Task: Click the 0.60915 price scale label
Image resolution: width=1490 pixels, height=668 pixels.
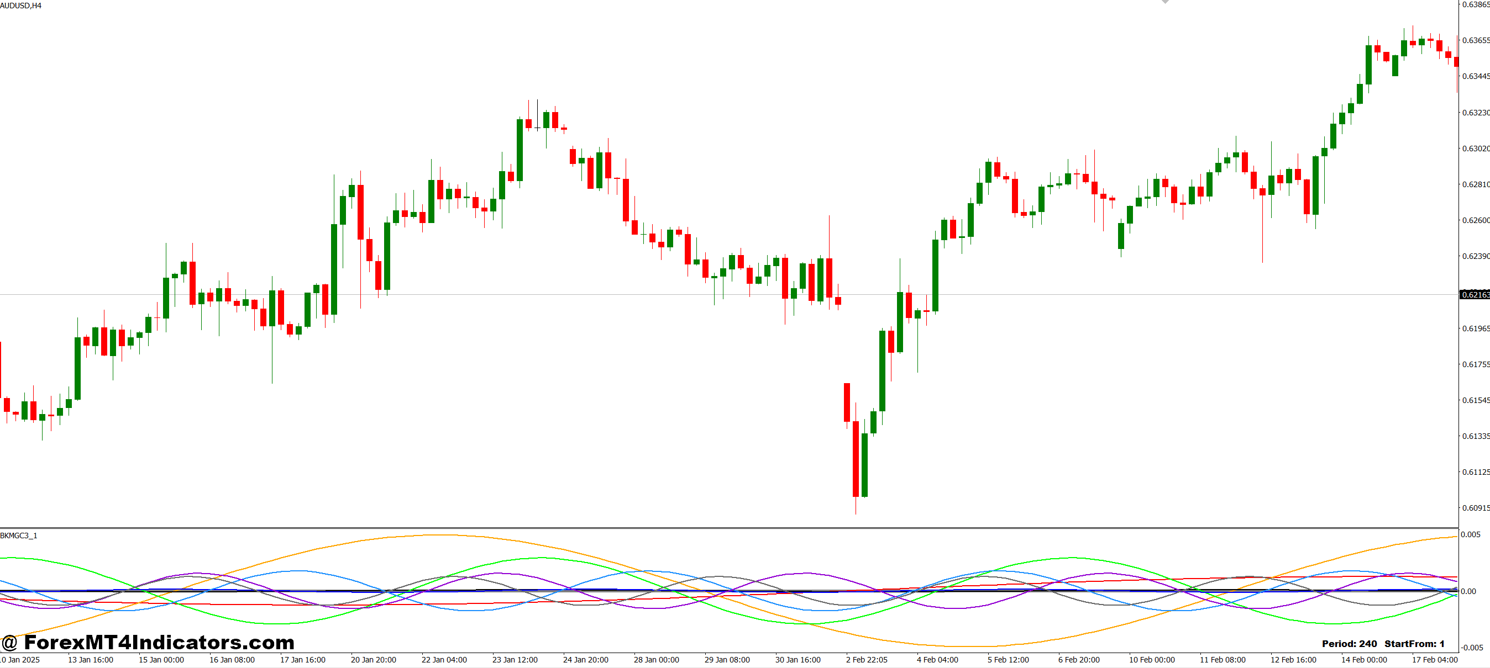Action: coord(1475,508)
